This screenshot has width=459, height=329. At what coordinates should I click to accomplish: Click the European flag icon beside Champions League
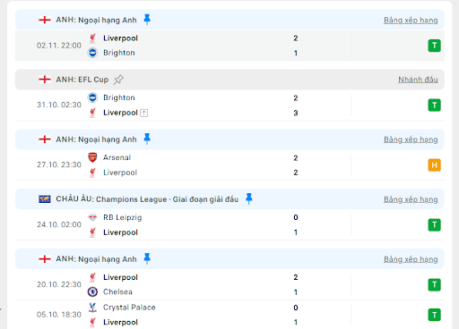click(45, 198)
